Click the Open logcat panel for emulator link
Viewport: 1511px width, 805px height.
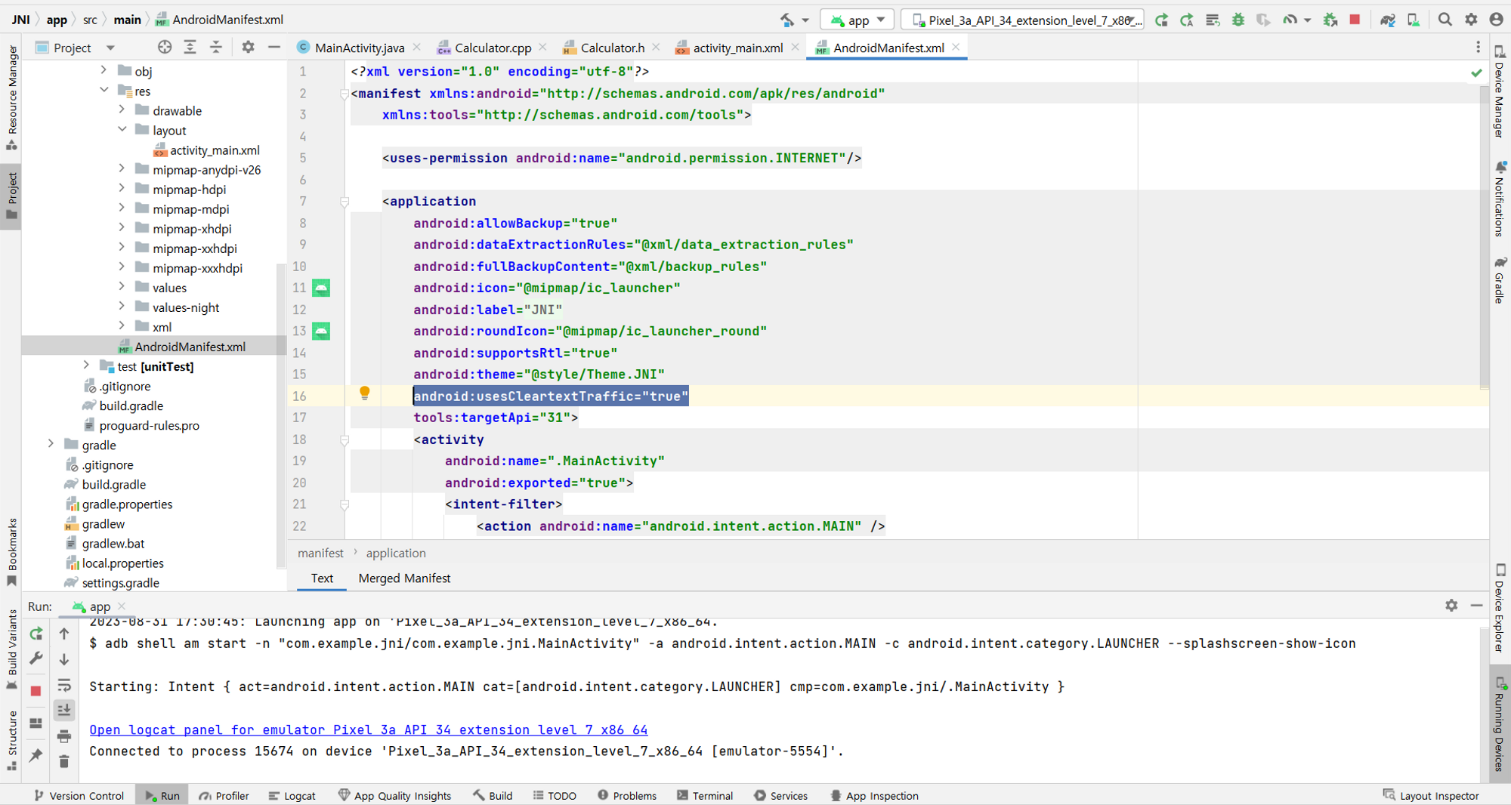click(x=368, y=729)
